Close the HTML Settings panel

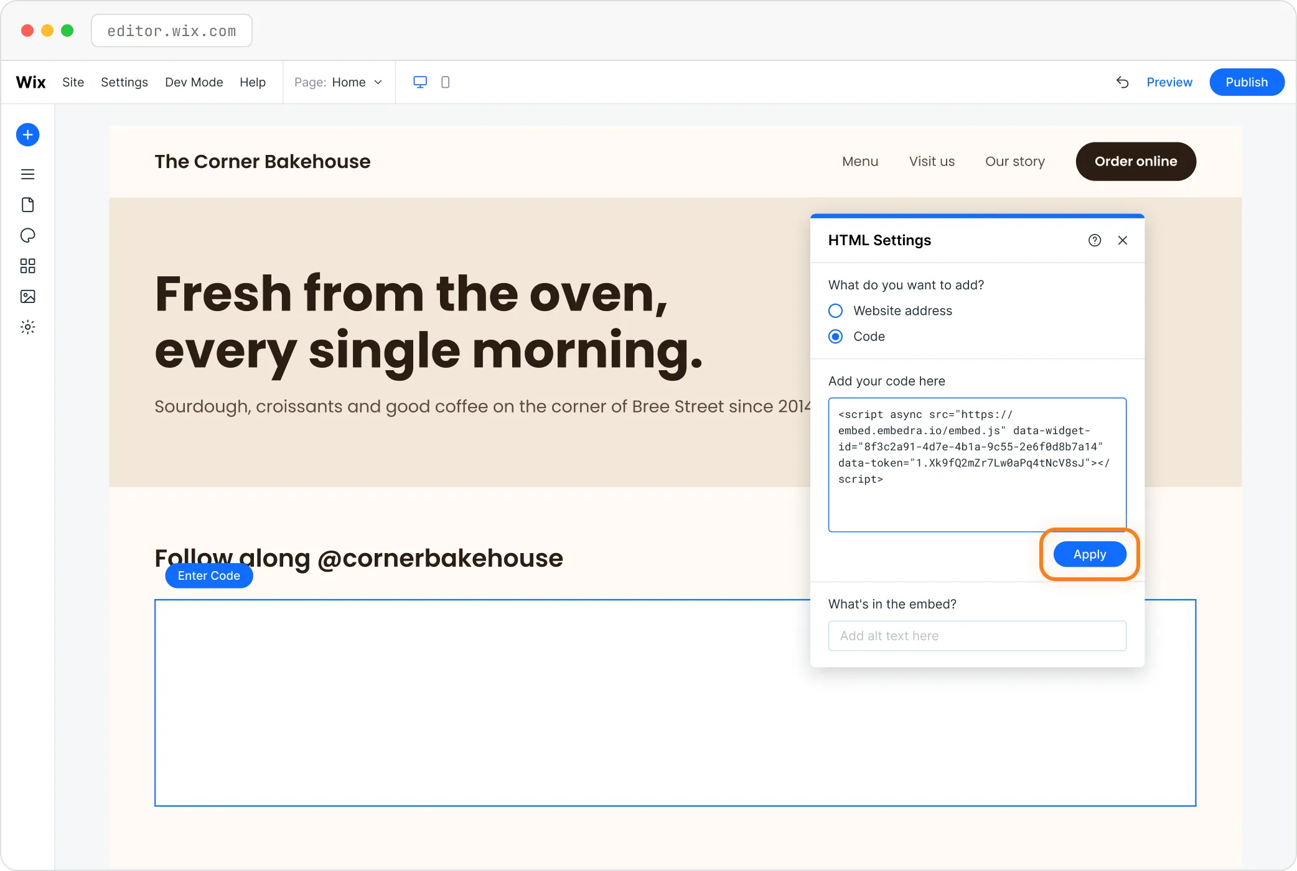[1123, 240]
